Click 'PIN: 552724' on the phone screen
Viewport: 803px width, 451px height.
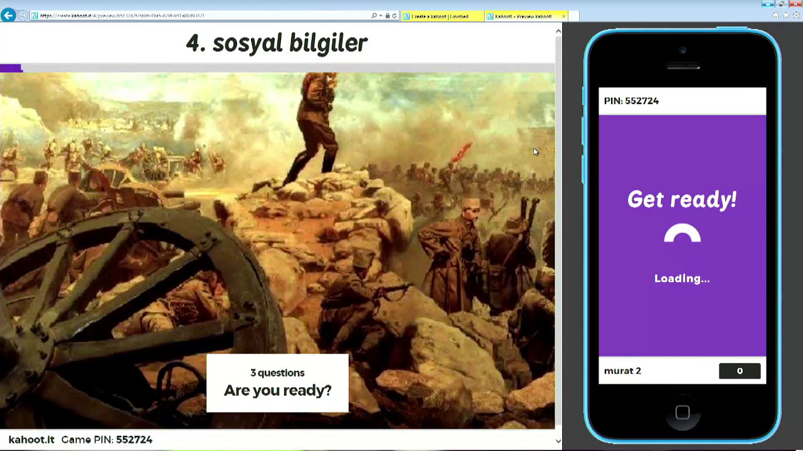tap(631, 101)
